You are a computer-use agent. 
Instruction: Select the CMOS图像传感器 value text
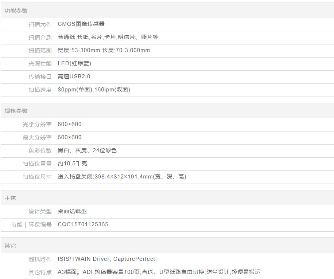pyautogui.click(x=81, y=24)
